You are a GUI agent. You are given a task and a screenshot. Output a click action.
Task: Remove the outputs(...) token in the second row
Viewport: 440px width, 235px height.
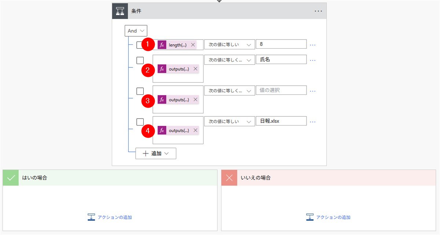click(x=195, y=69)
